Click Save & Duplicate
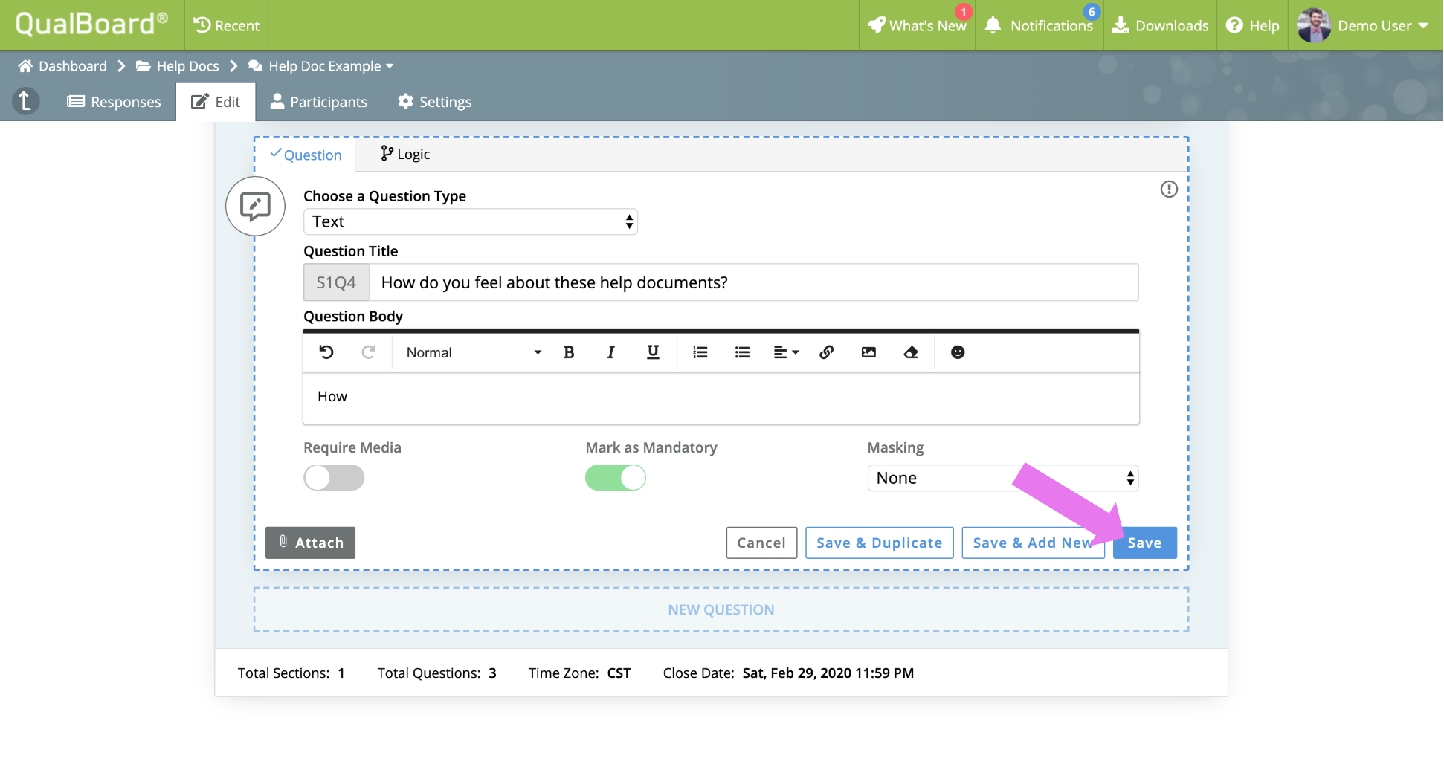This screenshot has height=767, width=1444. 880,543
